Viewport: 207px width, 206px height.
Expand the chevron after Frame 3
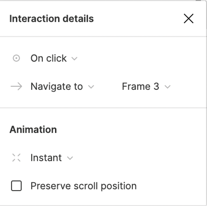pos(167,87)
